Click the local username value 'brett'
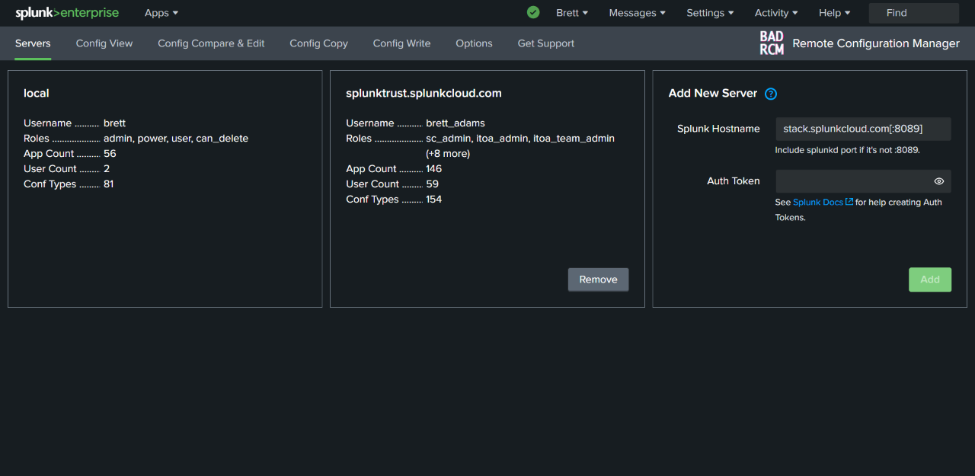The image size is (975, 476). point(114,123)
